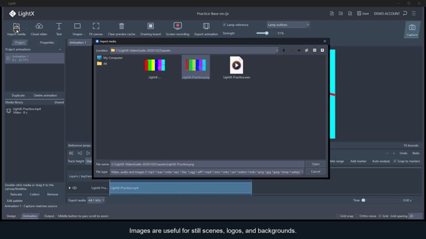This screenshot has width=426, height=239.
Task: Save the project with Save button
Action: tap(363, 13)
